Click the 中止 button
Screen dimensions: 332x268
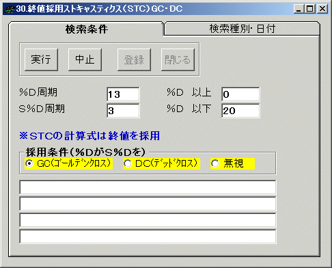tap(85, 59)
